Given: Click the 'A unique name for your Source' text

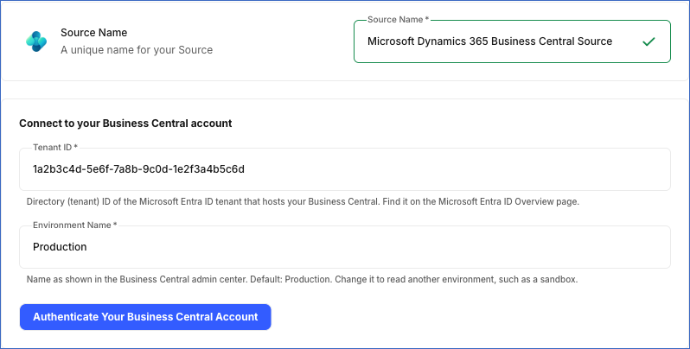Looking at the screenshot, I should pos(137,50).
